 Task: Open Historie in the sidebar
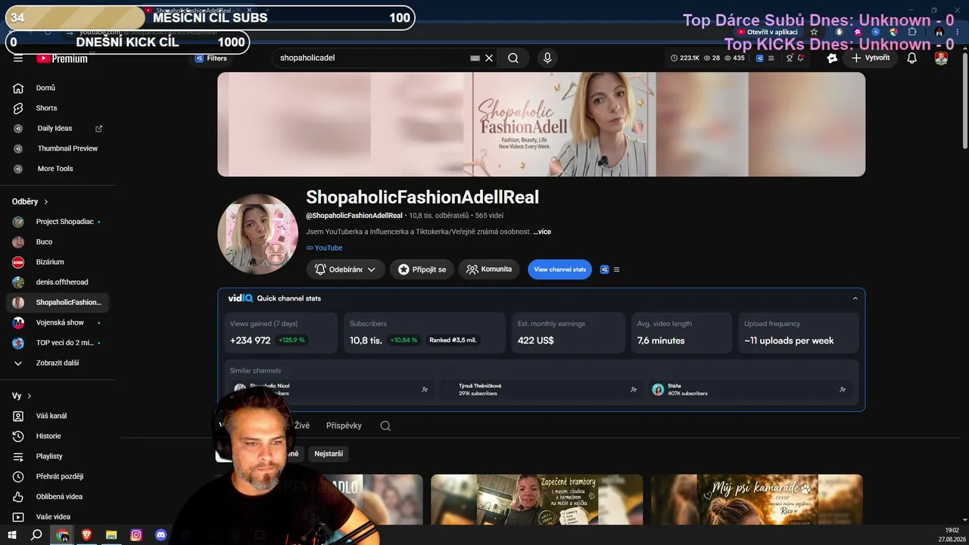58,436
